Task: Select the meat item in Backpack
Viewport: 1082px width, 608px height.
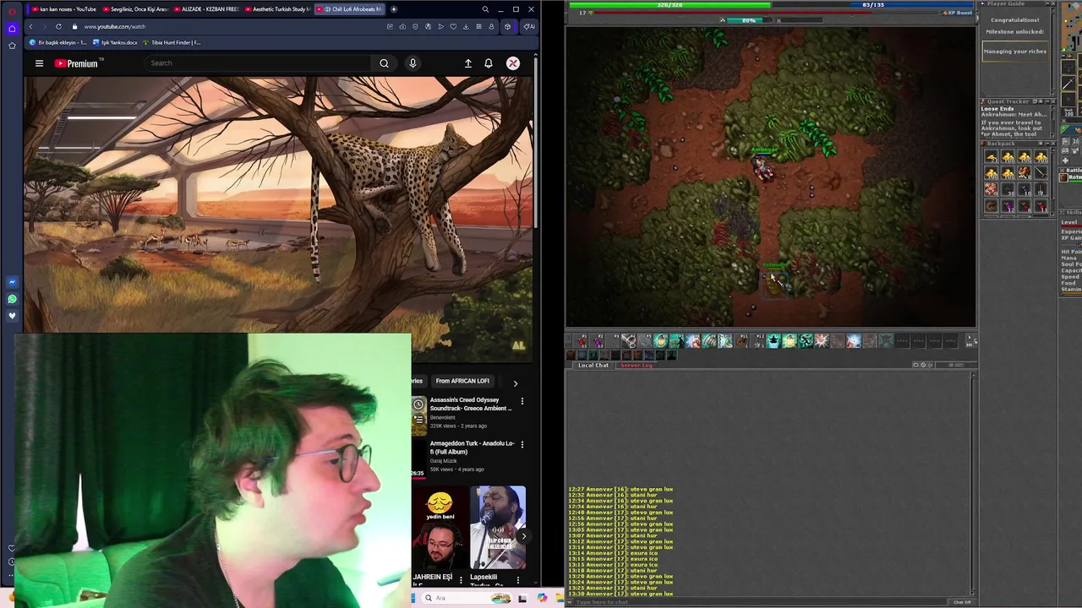Action: point(992,189)
